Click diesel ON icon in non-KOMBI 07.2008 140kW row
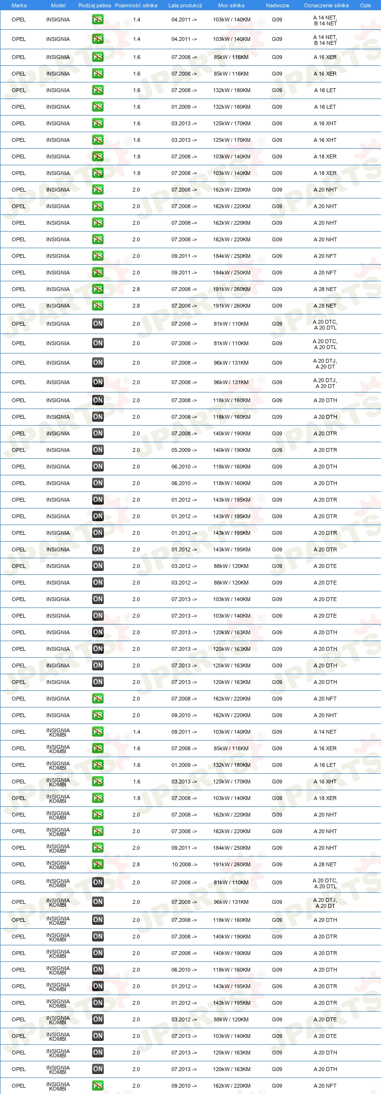Screen dimensions: 381x1094 97,433
